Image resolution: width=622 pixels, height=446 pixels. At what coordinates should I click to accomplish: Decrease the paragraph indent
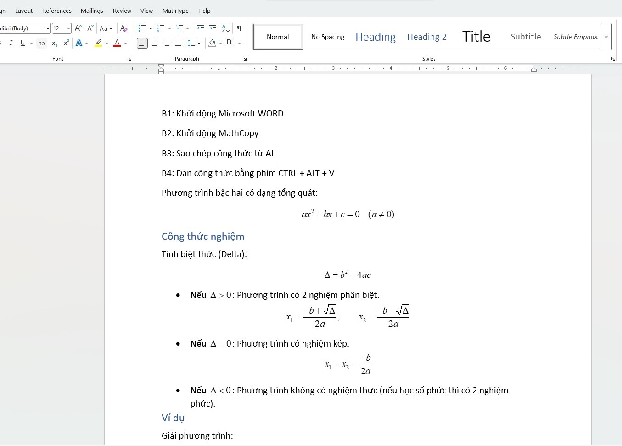pyautogui.click(x=201, y=28)
